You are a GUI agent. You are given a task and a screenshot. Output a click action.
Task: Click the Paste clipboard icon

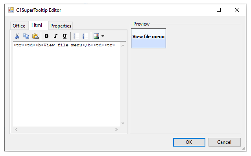click(35, 36)
